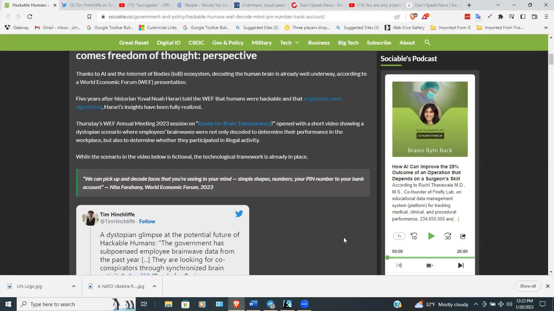
Task: Expand the podcast episode playlist
Action: tap(430, 265)
